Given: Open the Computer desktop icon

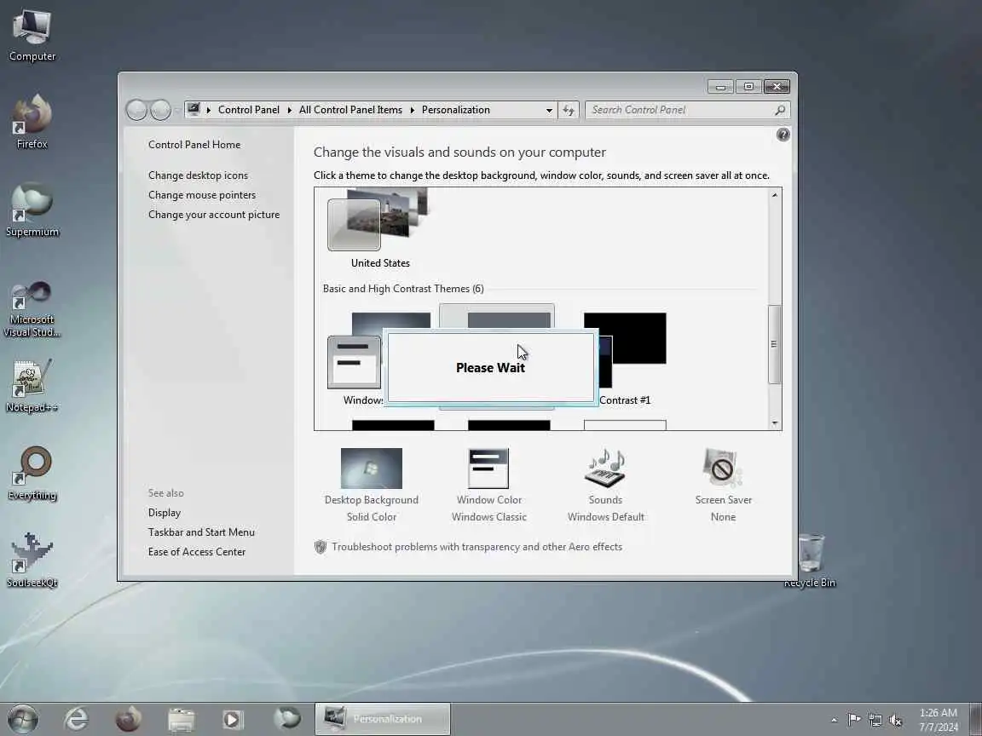Looking at the screenshot, I should [x=32, y=35].
